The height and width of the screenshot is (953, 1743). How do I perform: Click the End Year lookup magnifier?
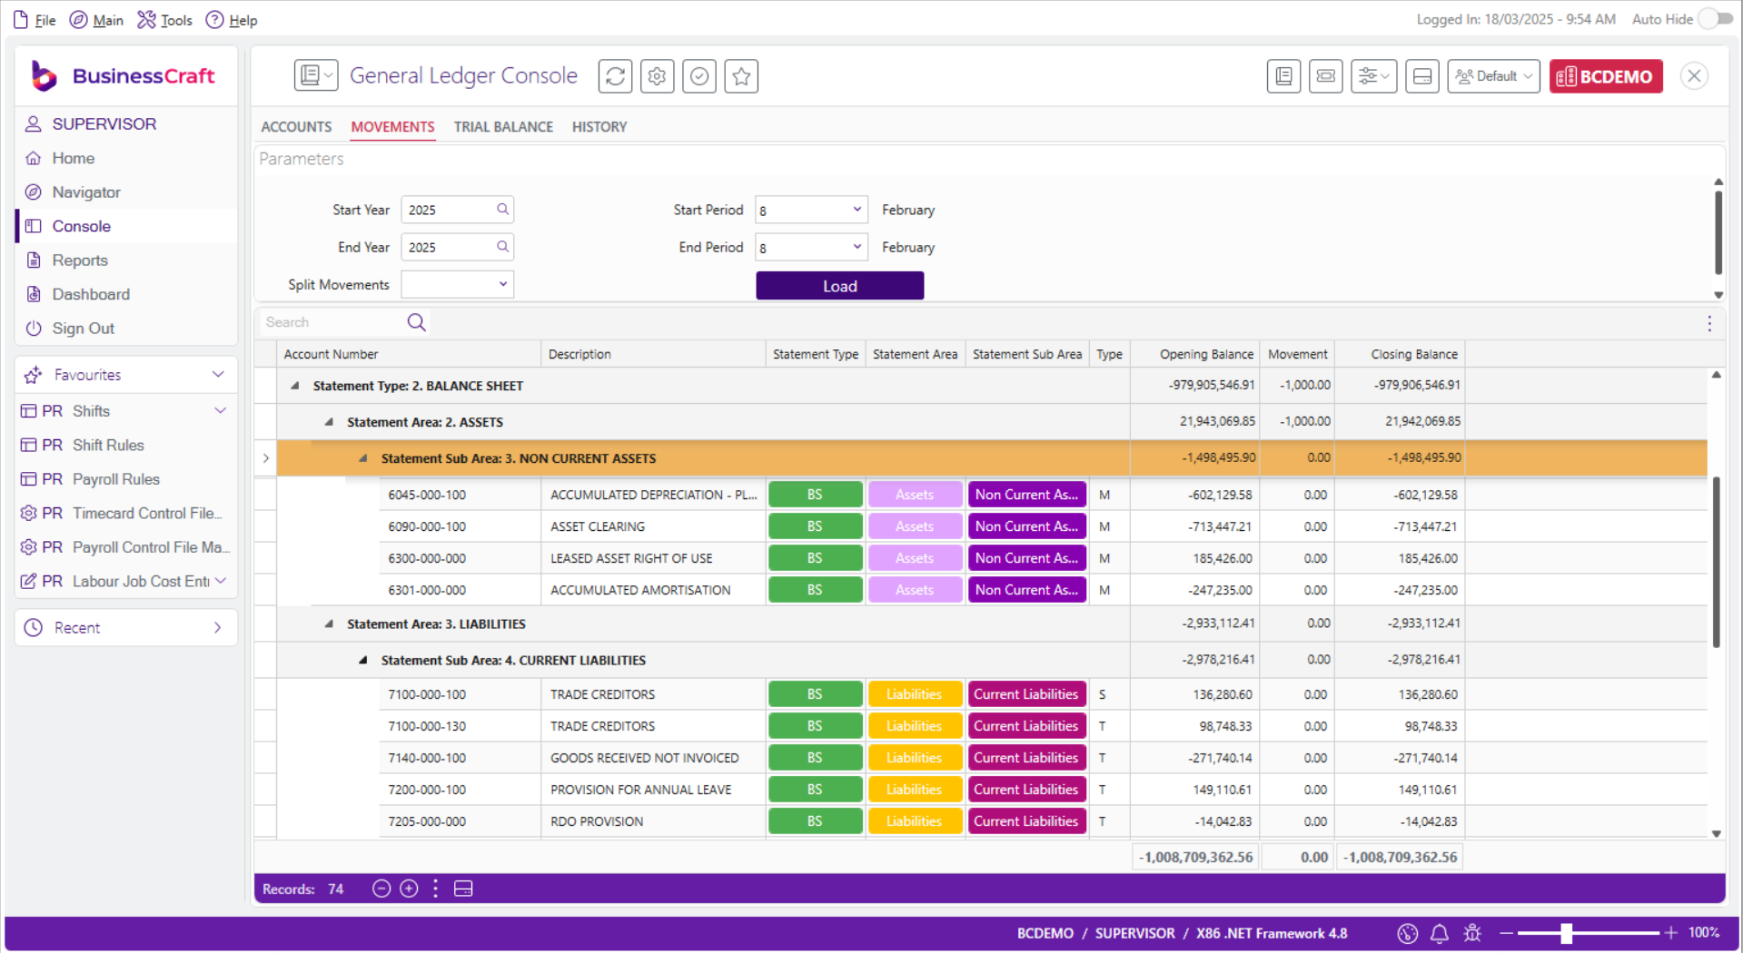(x=502, y=247)
